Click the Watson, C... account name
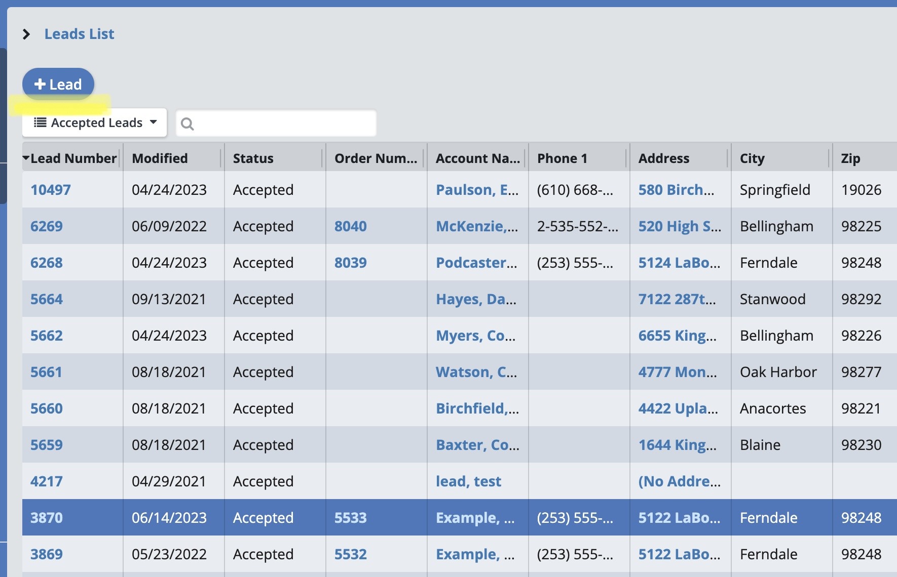The width and height of the screenshot is (897, 577). (476, 372)
